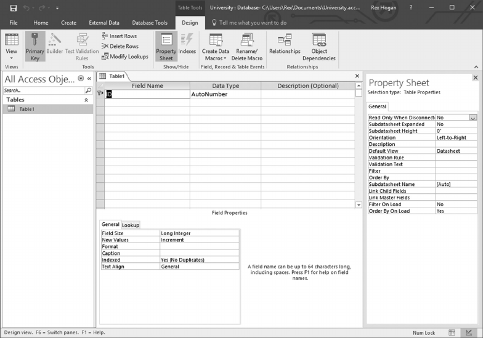Click the Validation Rule property field

click(456, 158)
